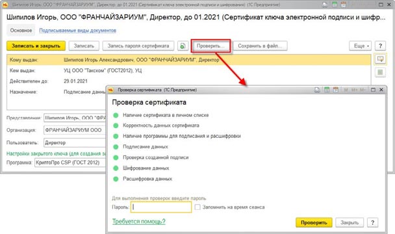Click the green certificate icon button in toolbar
Screen dimensions: 395x234
point(183,46)
